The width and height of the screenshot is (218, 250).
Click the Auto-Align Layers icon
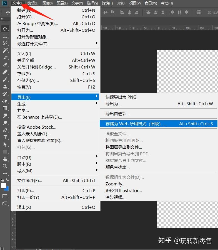[x=199, y=12]
